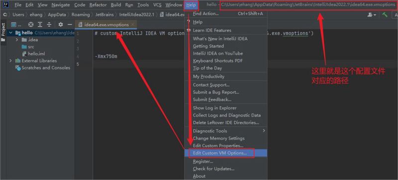
Task: Open the user account icon menu
Action: 372,15
